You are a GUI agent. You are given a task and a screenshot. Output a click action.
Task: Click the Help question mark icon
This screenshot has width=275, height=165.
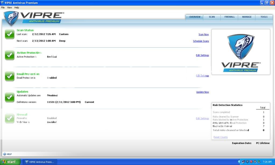pos(5,154)
